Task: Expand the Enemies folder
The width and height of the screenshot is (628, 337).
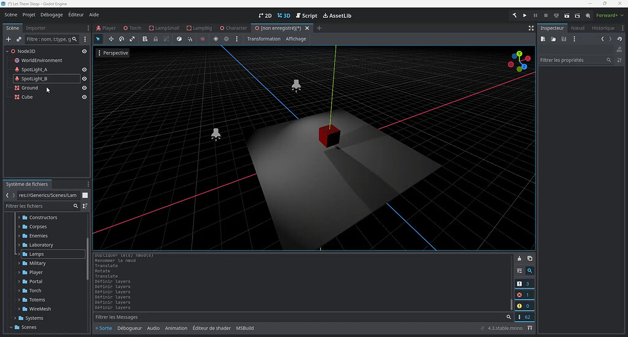Action: click(x=19, y=236)
